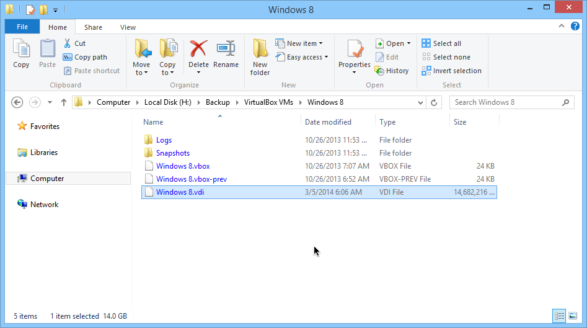587x328 pixels.
Task: Click the Properties quick access toolbar icon
Action: click(30, 10)
